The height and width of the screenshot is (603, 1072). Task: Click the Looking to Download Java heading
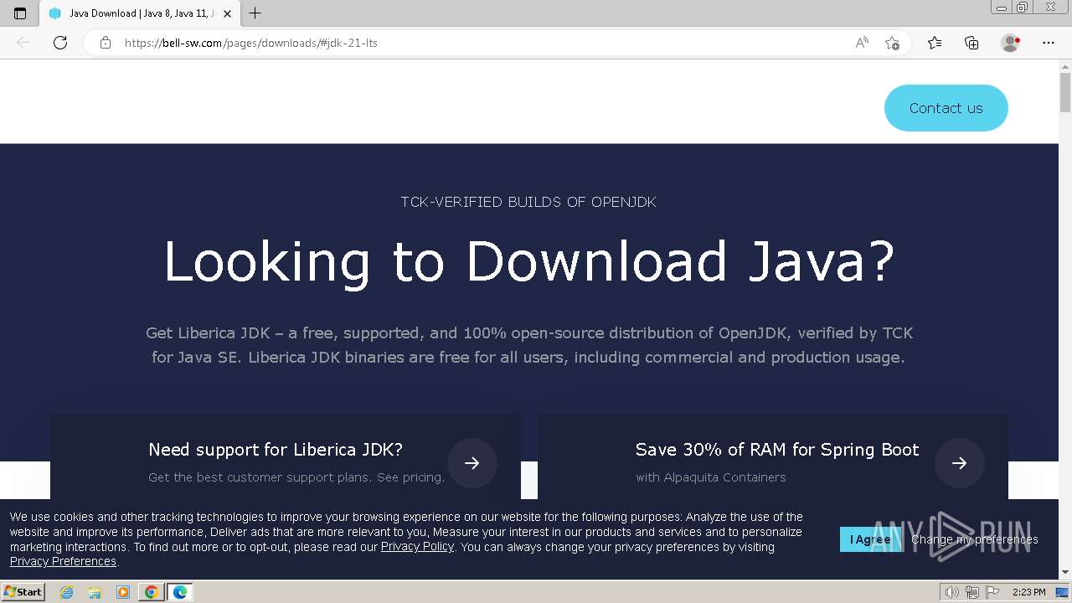[529, 261]
